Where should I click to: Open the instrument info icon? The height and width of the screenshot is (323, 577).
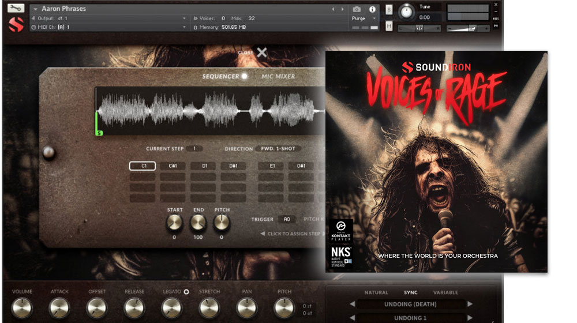pyautogui.click(x=372, y=9)
